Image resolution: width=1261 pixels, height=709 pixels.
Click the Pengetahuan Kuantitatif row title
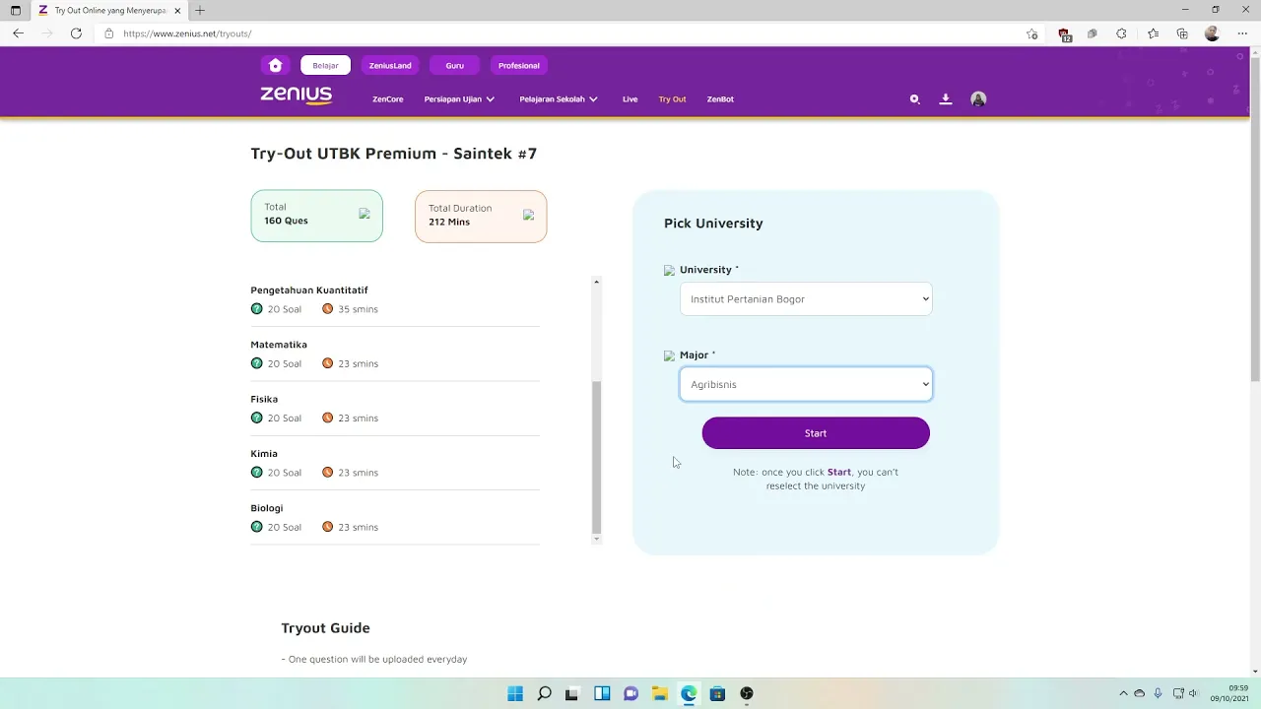(309, 290)
